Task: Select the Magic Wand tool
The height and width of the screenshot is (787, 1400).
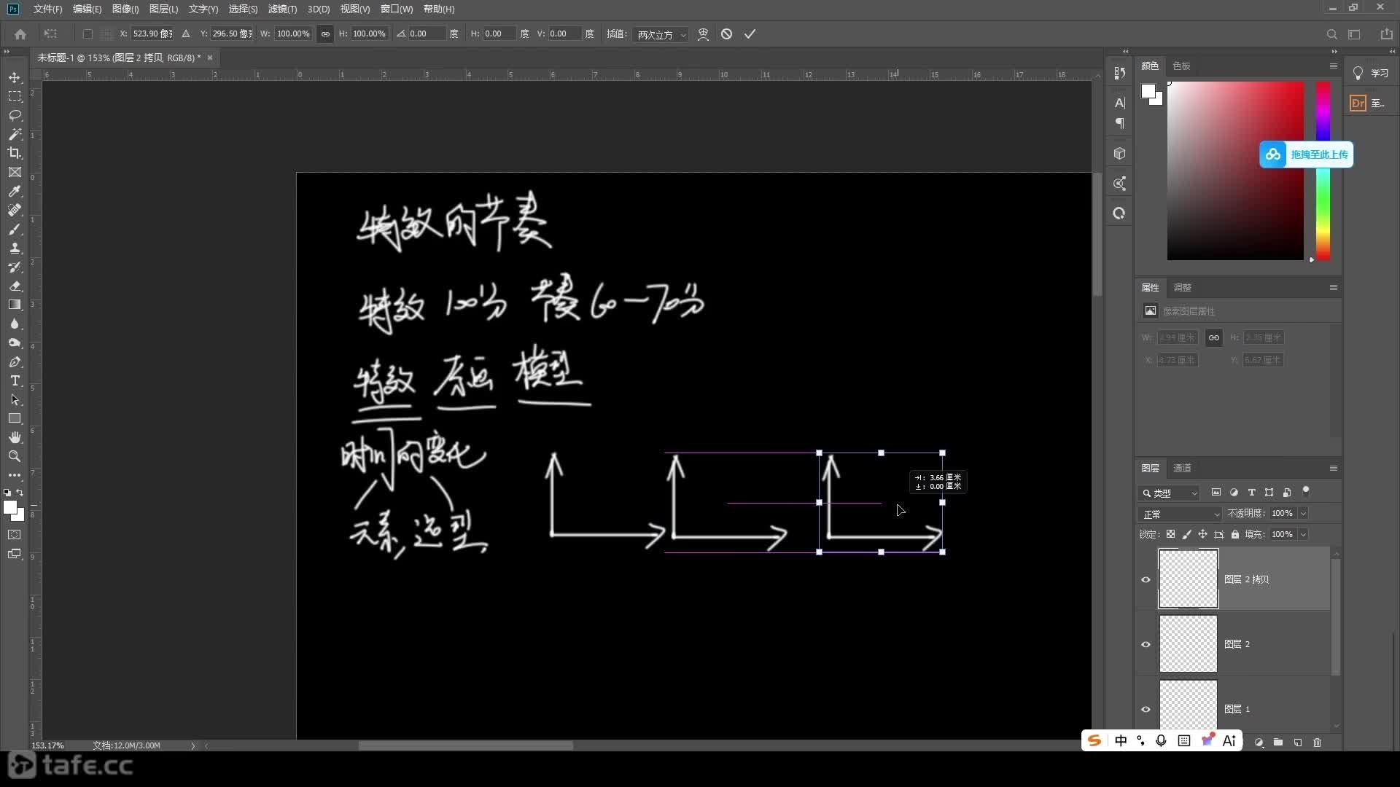Action: 15,134
